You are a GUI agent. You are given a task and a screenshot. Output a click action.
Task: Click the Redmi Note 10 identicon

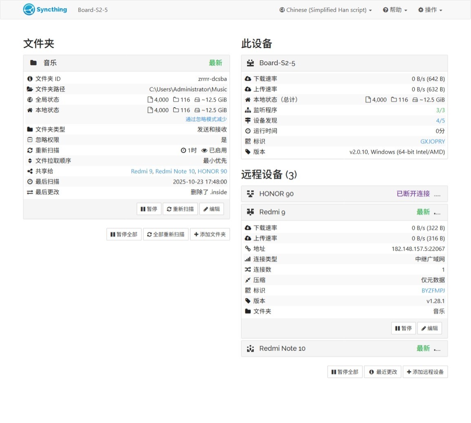250,348
